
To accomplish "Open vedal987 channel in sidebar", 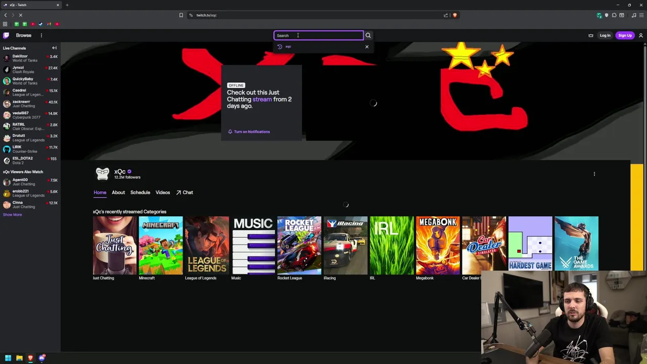I will click(x=30, y=115).
